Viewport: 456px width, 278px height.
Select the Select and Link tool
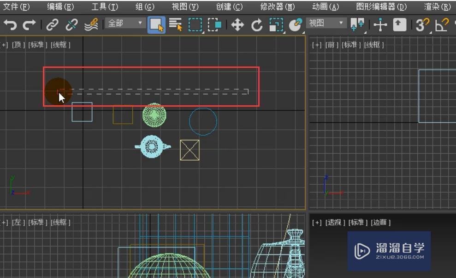pyautogui.click(x=53, y=25)
